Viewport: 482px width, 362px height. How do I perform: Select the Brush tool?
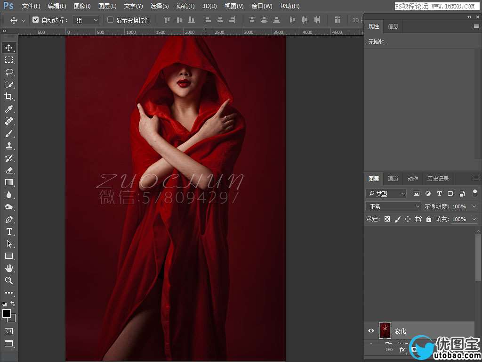click(9, 133)
